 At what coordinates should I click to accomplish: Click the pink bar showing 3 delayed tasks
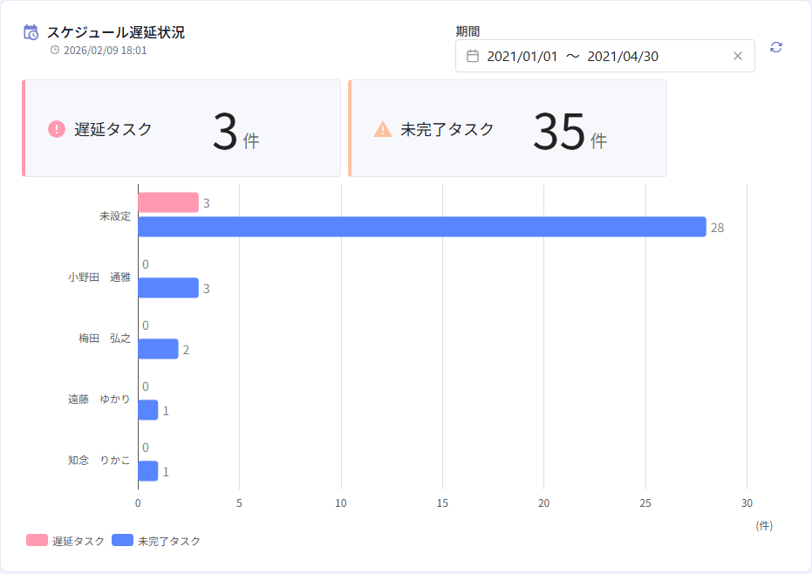166,200
